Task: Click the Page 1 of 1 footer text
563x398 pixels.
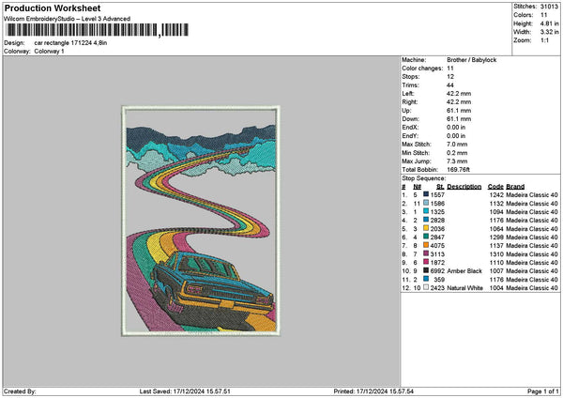Action: (538, 390)
